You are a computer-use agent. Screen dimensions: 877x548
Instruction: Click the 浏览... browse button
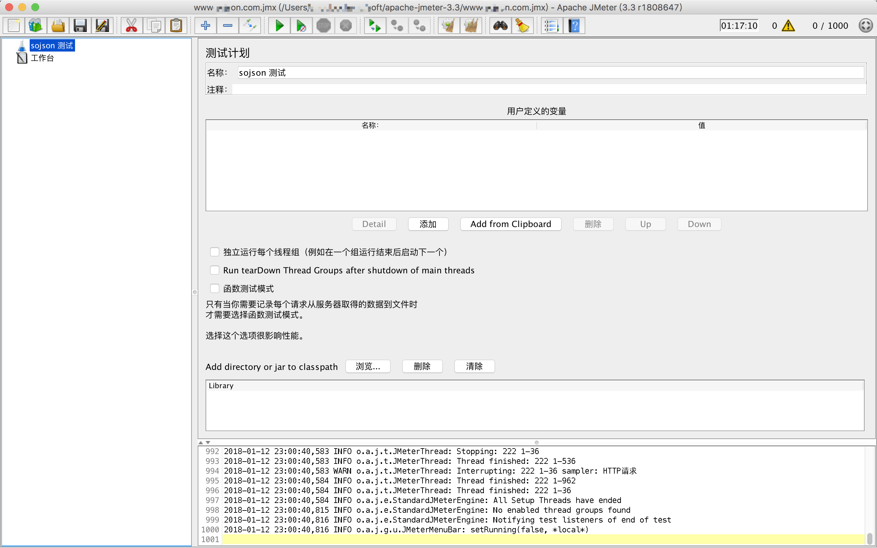[x=367, y=366]
